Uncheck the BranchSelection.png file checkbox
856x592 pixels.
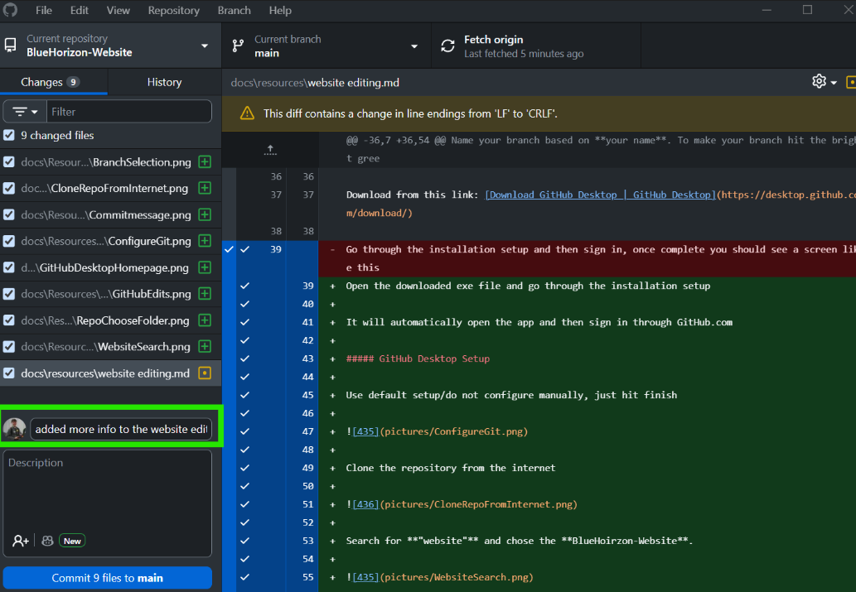9,162
